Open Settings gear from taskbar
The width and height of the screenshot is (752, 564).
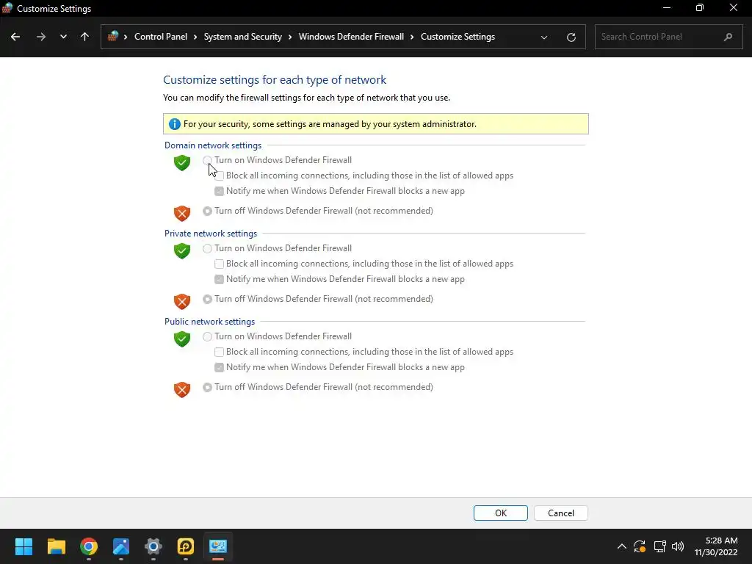click(153, 546)
